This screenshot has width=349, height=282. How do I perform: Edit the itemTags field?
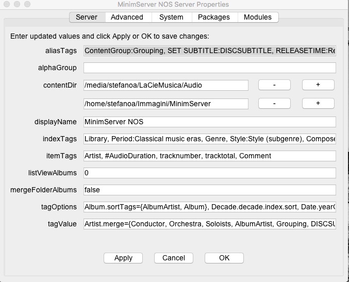(209, 156)
